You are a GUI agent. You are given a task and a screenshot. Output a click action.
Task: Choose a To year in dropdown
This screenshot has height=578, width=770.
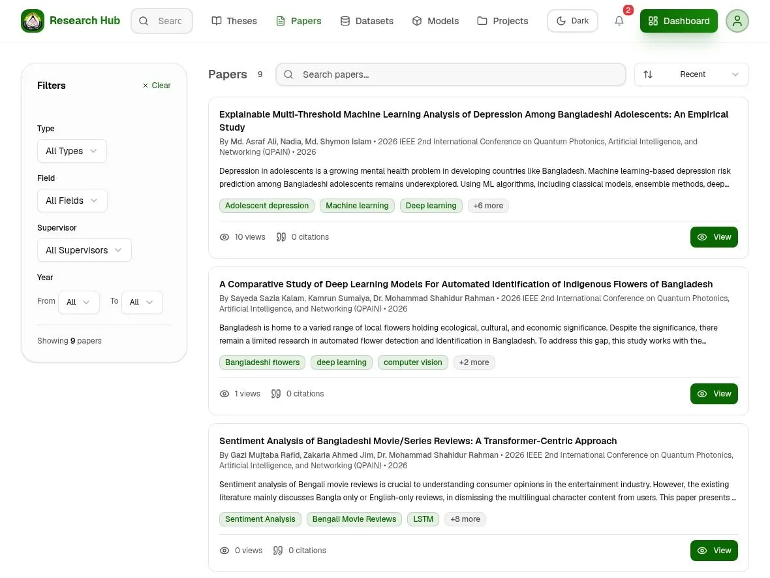142,302
